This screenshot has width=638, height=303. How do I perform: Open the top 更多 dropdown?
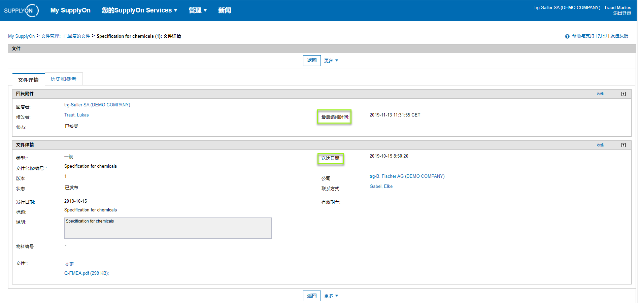click(x=331, y=61)
